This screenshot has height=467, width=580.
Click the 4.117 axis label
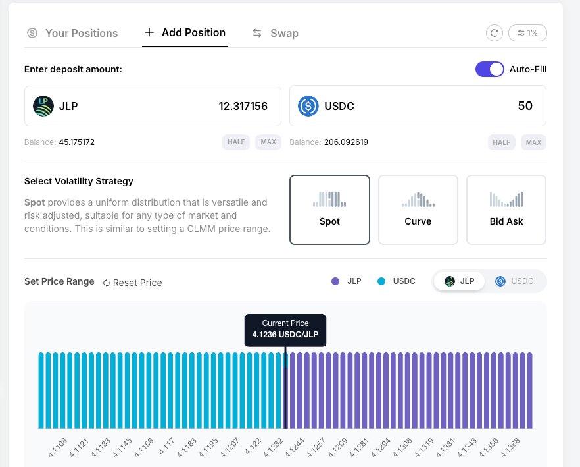point(167,446)
